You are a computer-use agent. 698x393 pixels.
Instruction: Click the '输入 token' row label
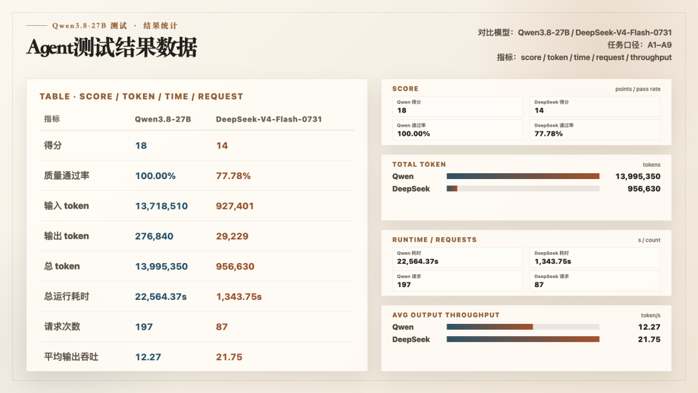pyautogui.click(x=67, y=206)
